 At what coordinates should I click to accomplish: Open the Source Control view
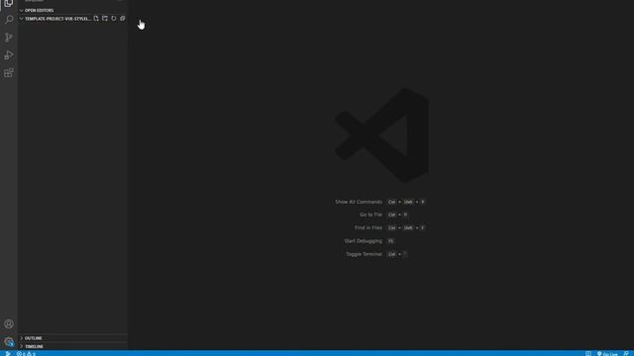pos(9,38)
